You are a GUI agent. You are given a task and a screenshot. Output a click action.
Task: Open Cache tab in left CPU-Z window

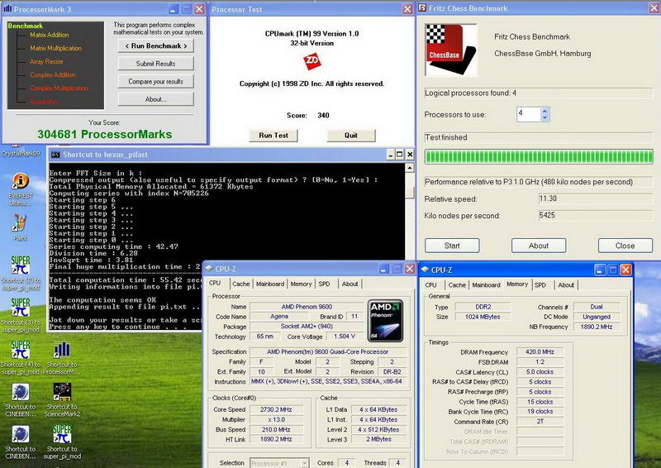pyautogui.click(x=241, y=284)
